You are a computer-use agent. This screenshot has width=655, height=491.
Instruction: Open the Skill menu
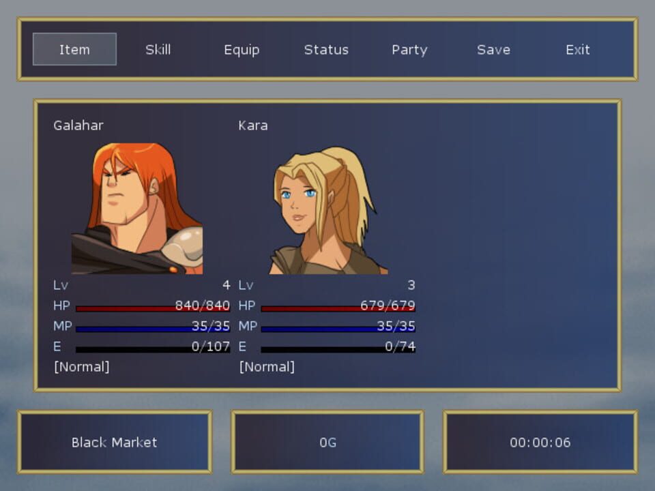pyautogui.click(x=158, y=49)
